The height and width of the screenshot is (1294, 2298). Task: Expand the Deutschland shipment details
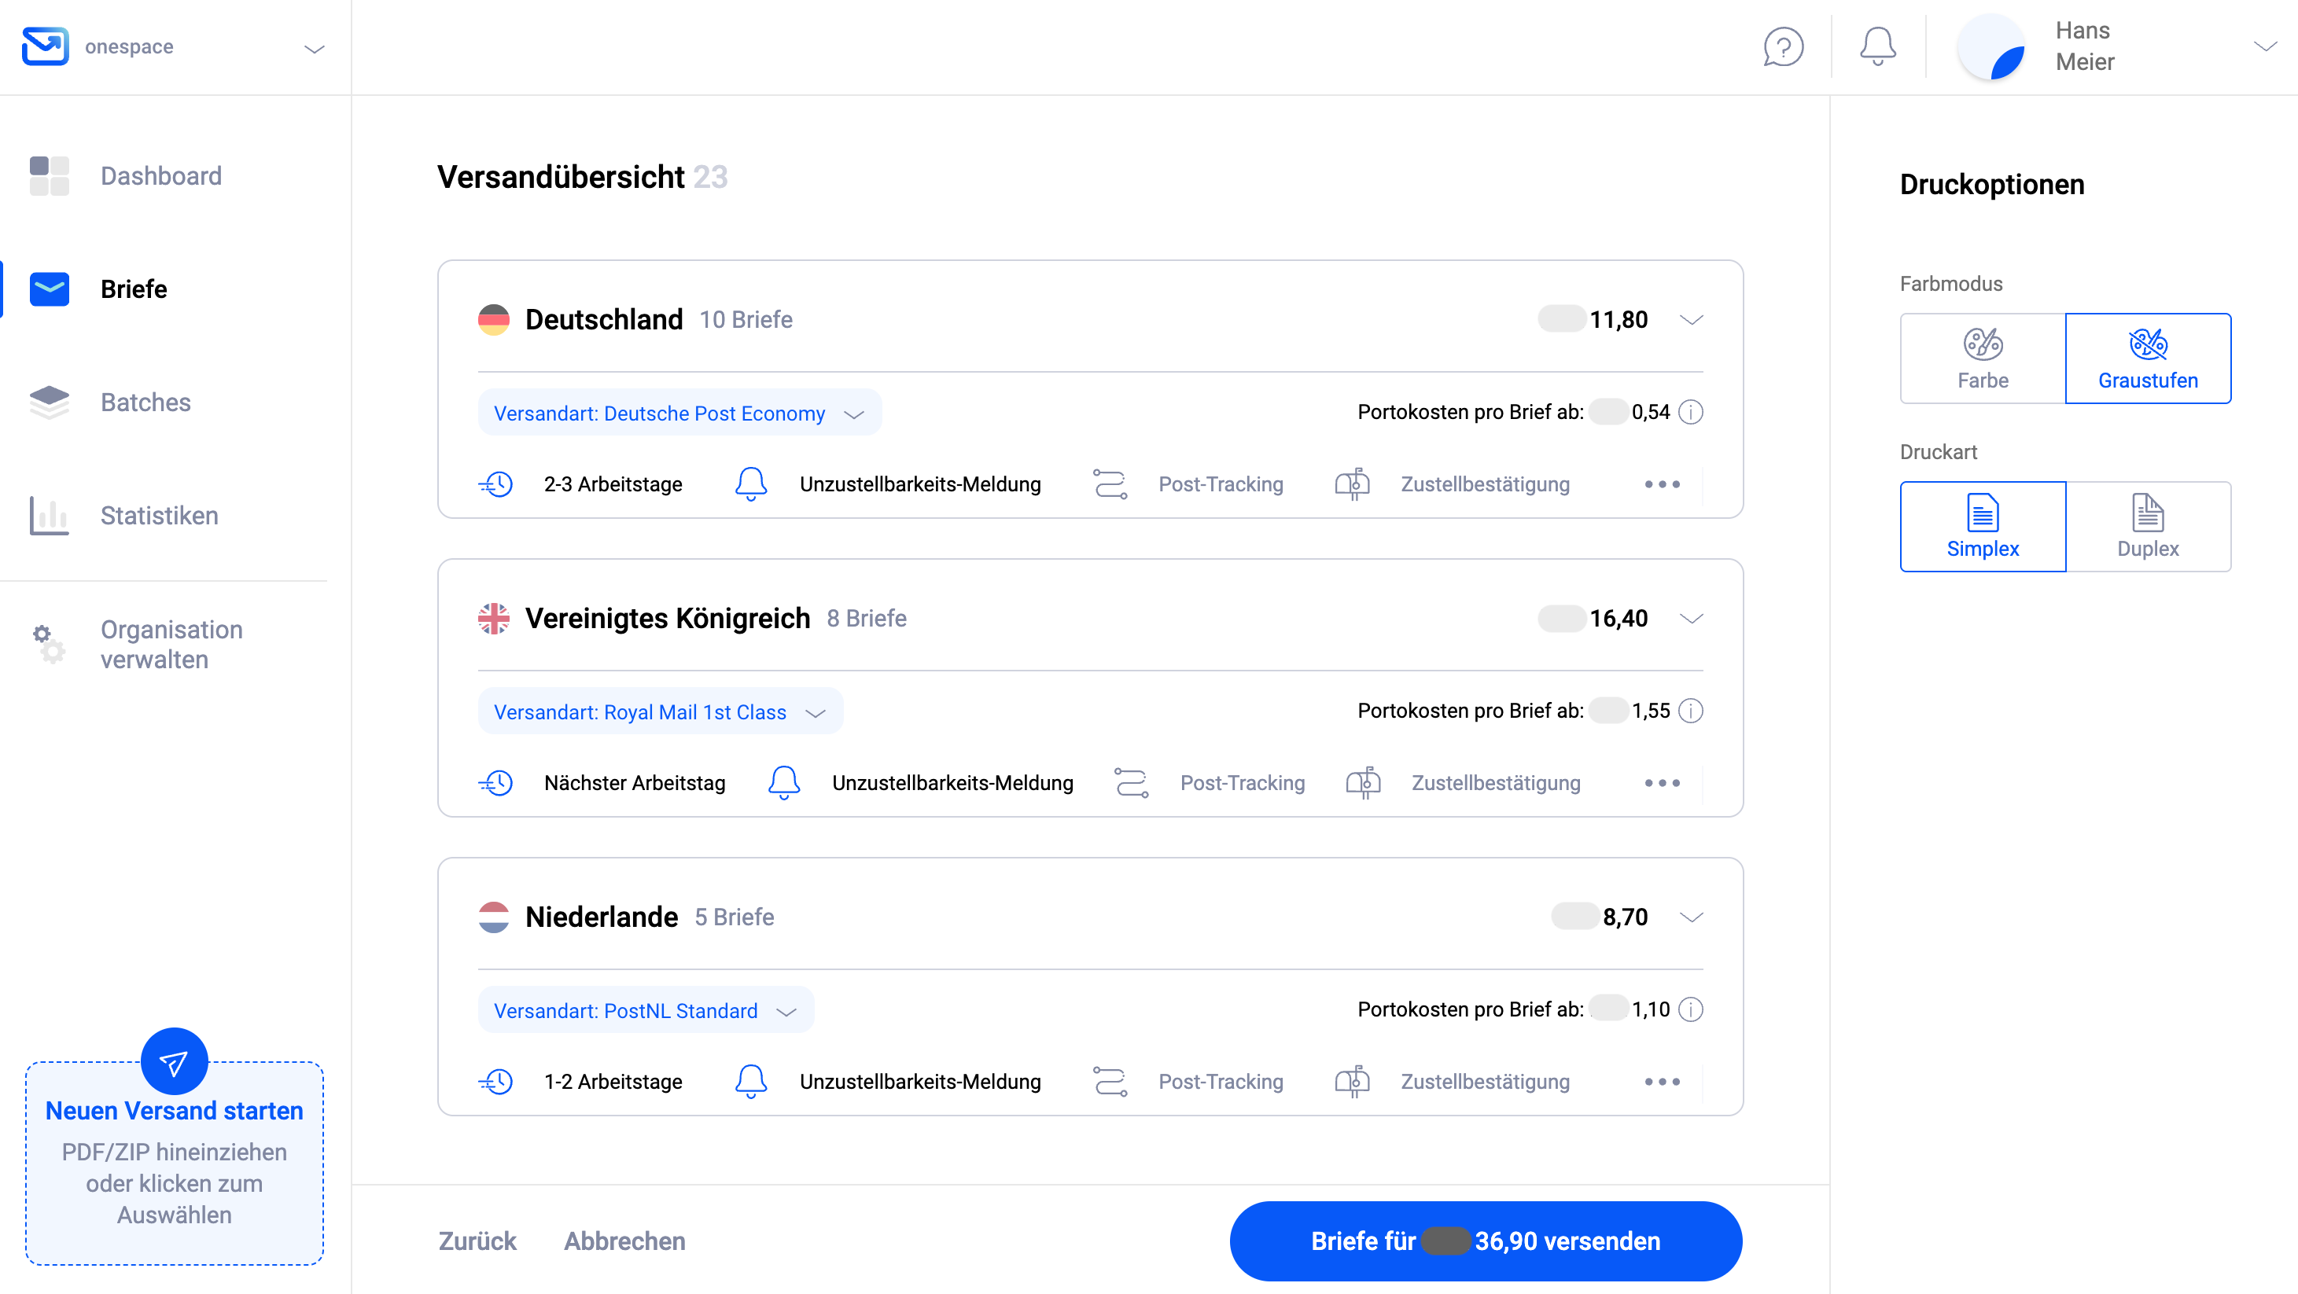[x=1692, y=318]
